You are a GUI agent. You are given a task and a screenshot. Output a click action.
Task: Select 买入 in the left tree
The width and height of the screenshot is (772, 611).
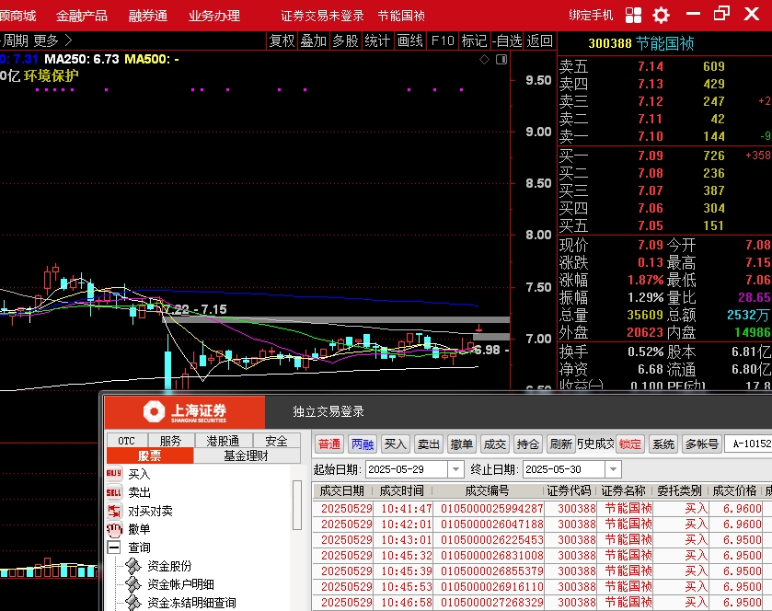click(139, 474)
